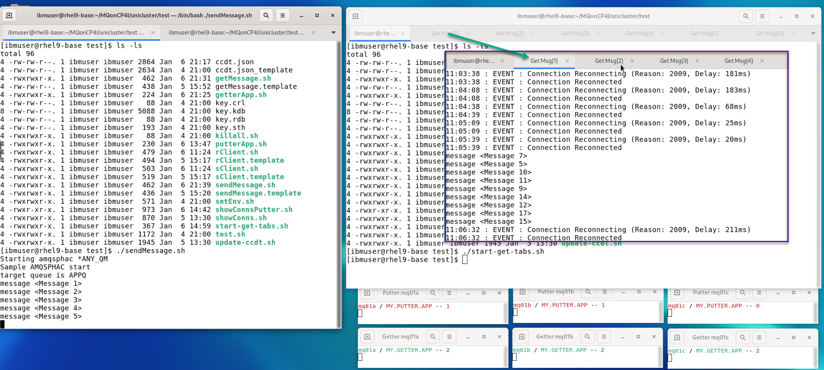Expand tab list dropdown in left terminal

[x=333, y=33]
